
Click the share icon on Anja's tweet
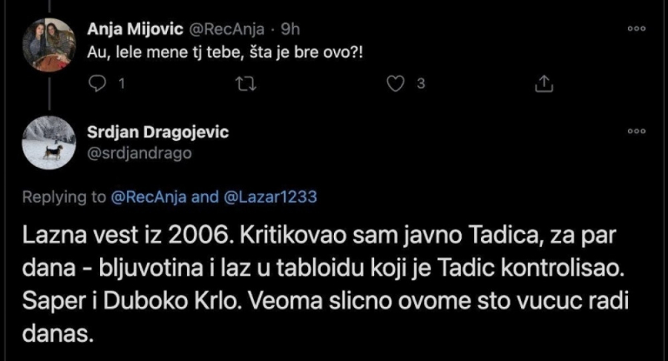click(x=544, y=85)
